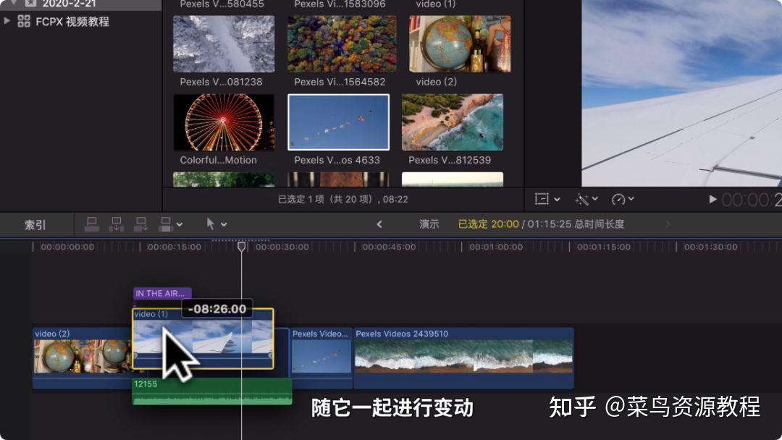Click the ruler at 00:00:15:00
782x440 pixels.
pos(174,247)
